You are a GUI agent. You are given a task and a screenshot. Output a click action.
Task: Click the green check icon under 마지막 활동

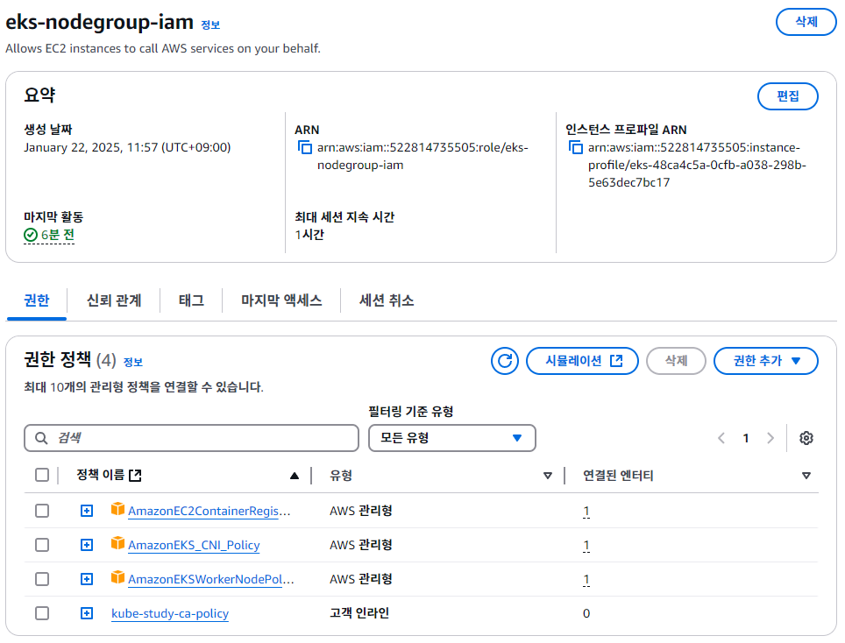point(31,235)
